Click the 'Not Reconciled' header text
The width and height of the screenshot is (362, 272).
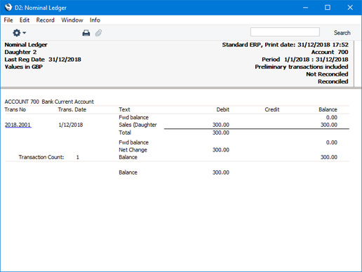pyautogui.click(x=327, y=74)
